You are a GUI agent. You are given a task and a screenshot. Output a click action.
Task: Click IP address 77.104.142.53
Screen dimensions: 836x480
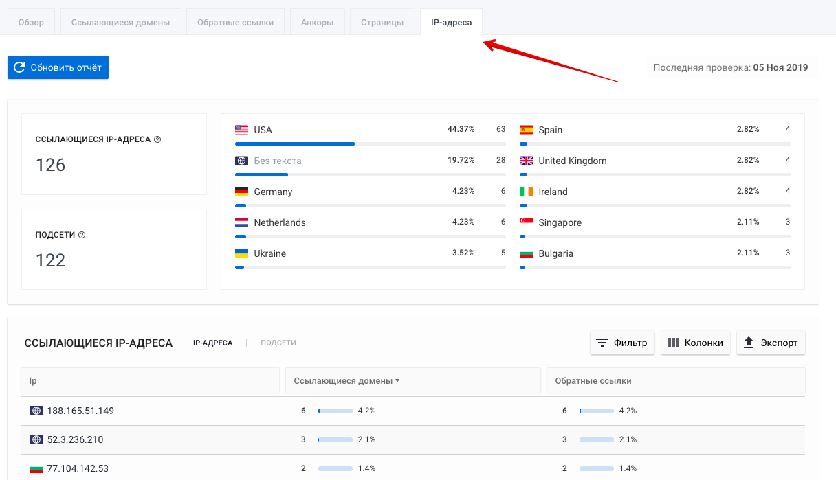78,469
